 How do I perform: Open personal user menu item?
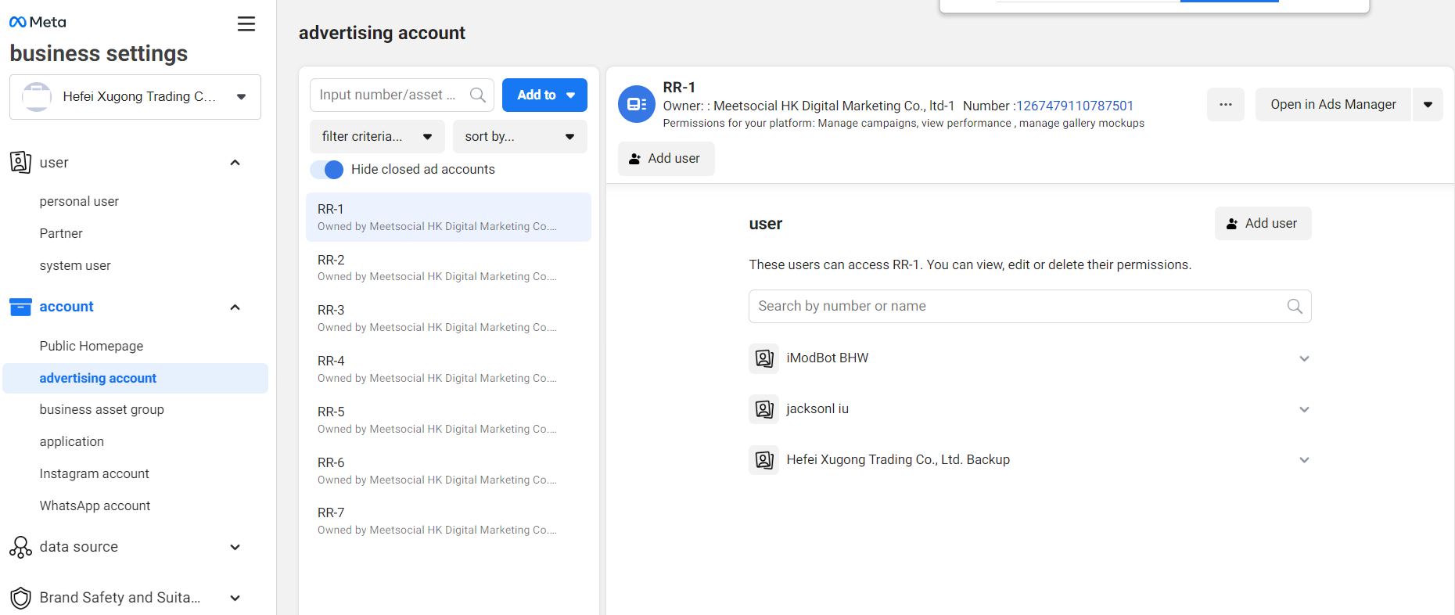pos(79,201)
